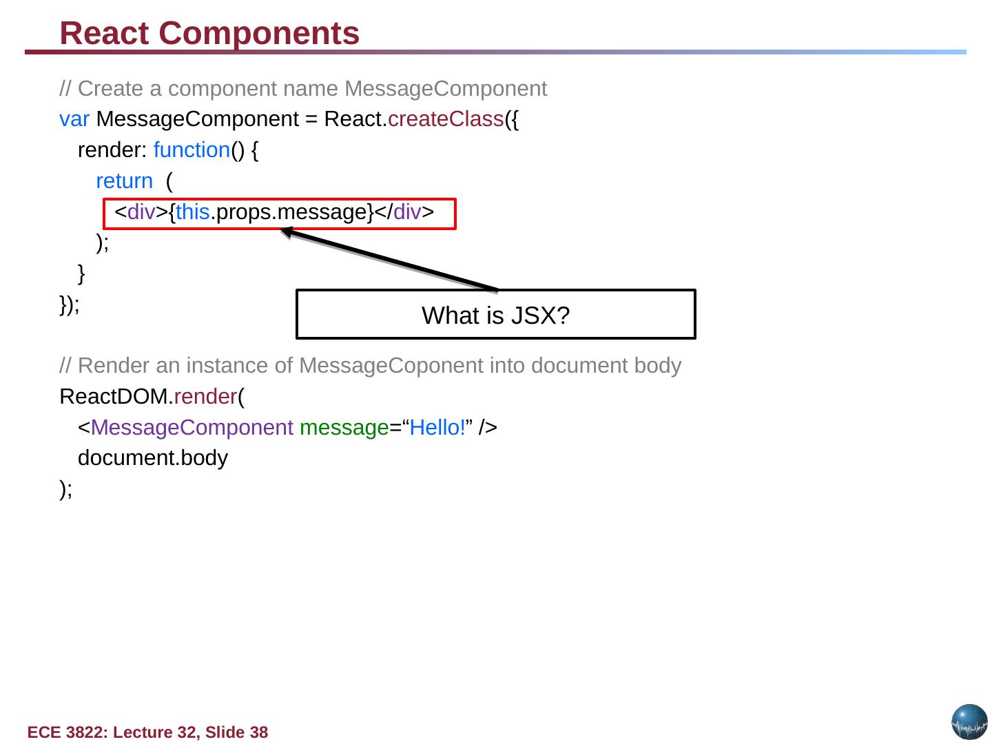Click the "ECE 3822: Lecture 32, Slide 38" footer
992x744 pixels.
147,732
